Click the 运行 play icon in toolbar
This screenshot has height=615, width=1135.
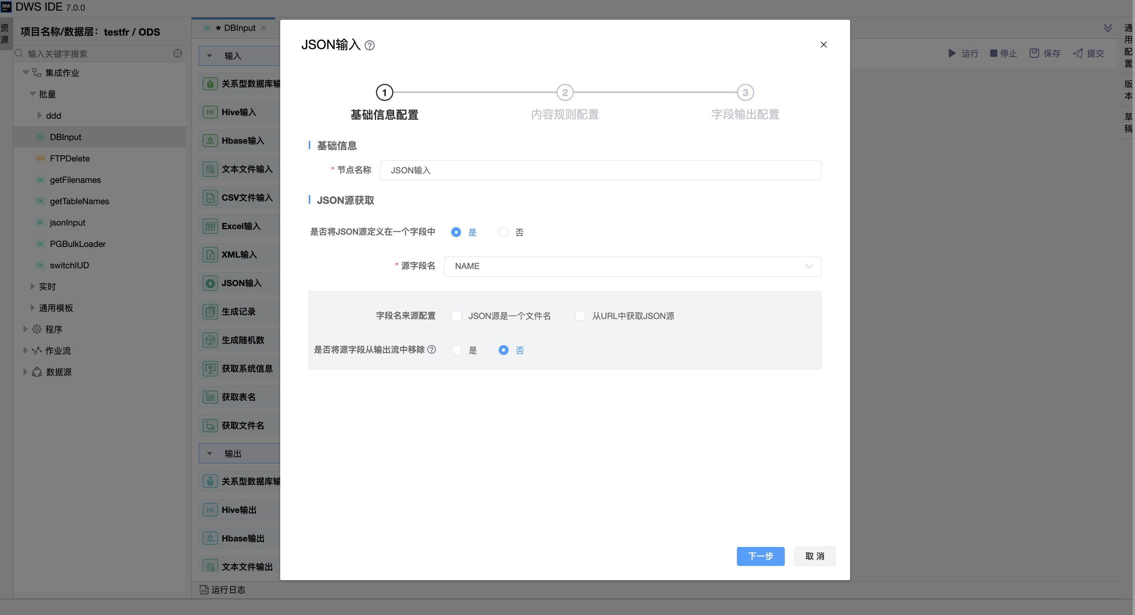pos(952,53)
